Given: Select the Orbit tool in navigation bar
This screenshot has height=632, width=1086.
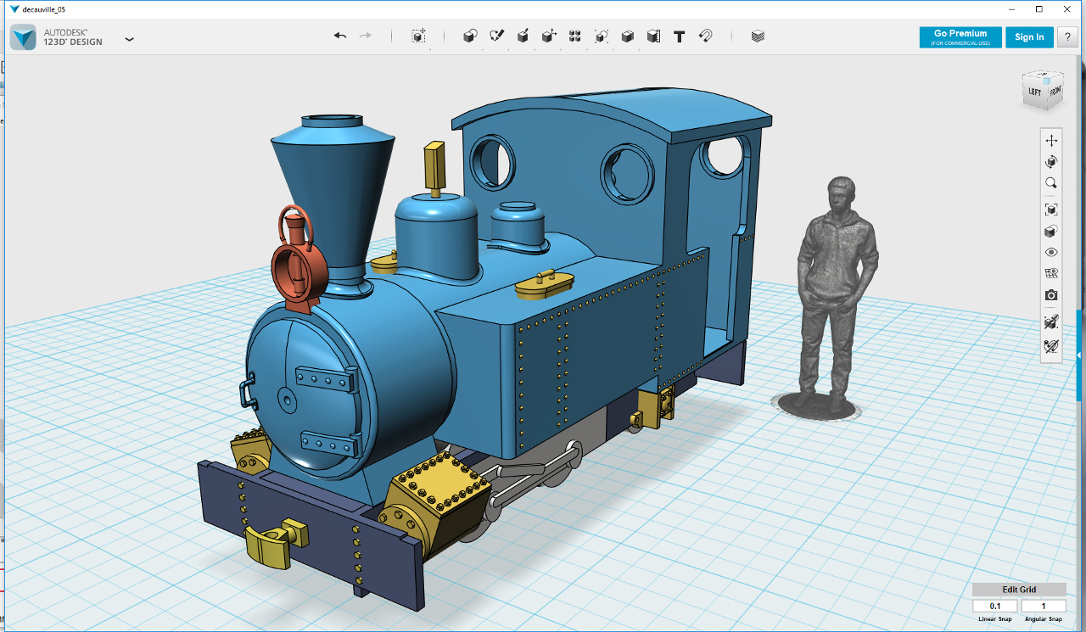Looking at the screenshot, I should pyautogui.click(x=1051, y=162).
